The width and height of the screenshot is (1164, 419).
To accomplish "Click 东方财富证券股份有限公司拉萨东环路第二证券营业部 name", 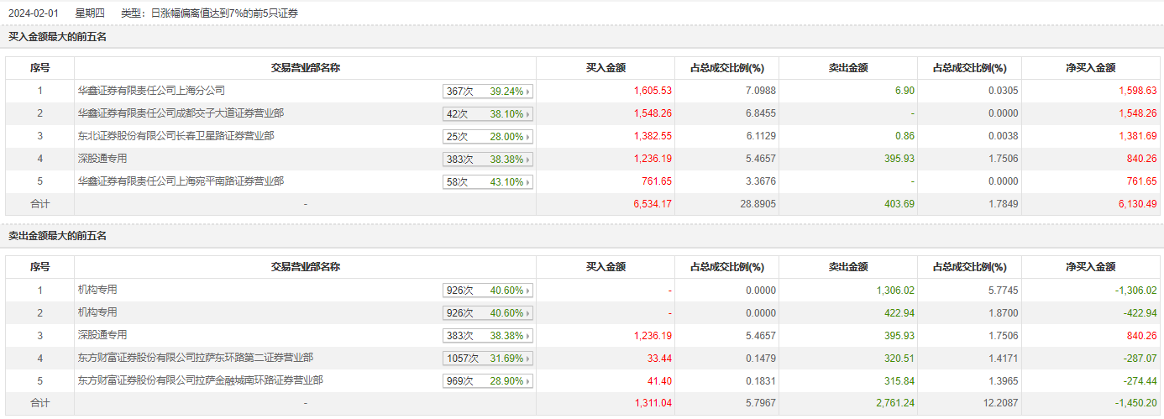I will coord(195,357).
